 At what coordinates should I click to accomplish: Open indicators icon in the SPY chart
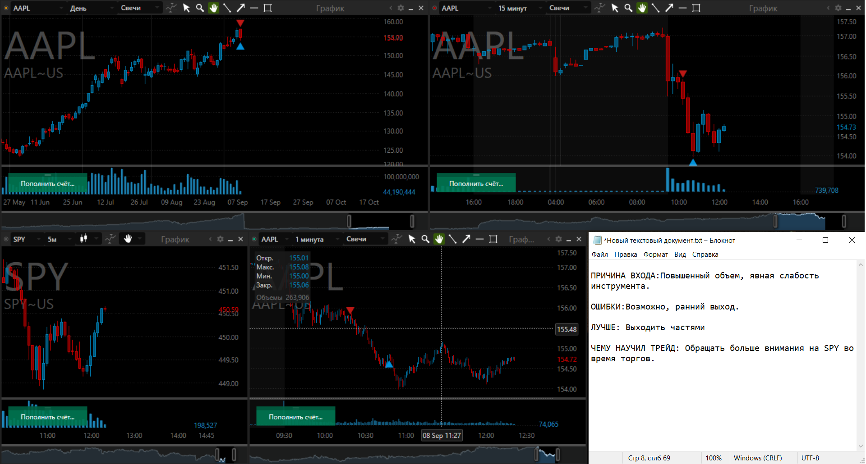click(x=110, y=239)
